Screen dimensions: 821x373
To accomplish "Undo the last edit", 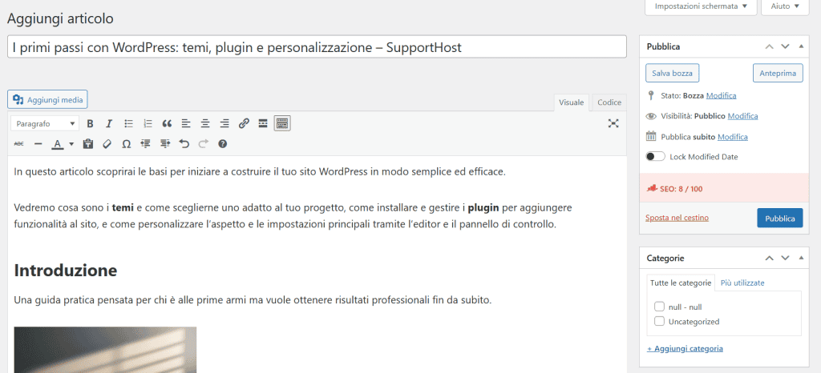I will (x=184, y=144).
